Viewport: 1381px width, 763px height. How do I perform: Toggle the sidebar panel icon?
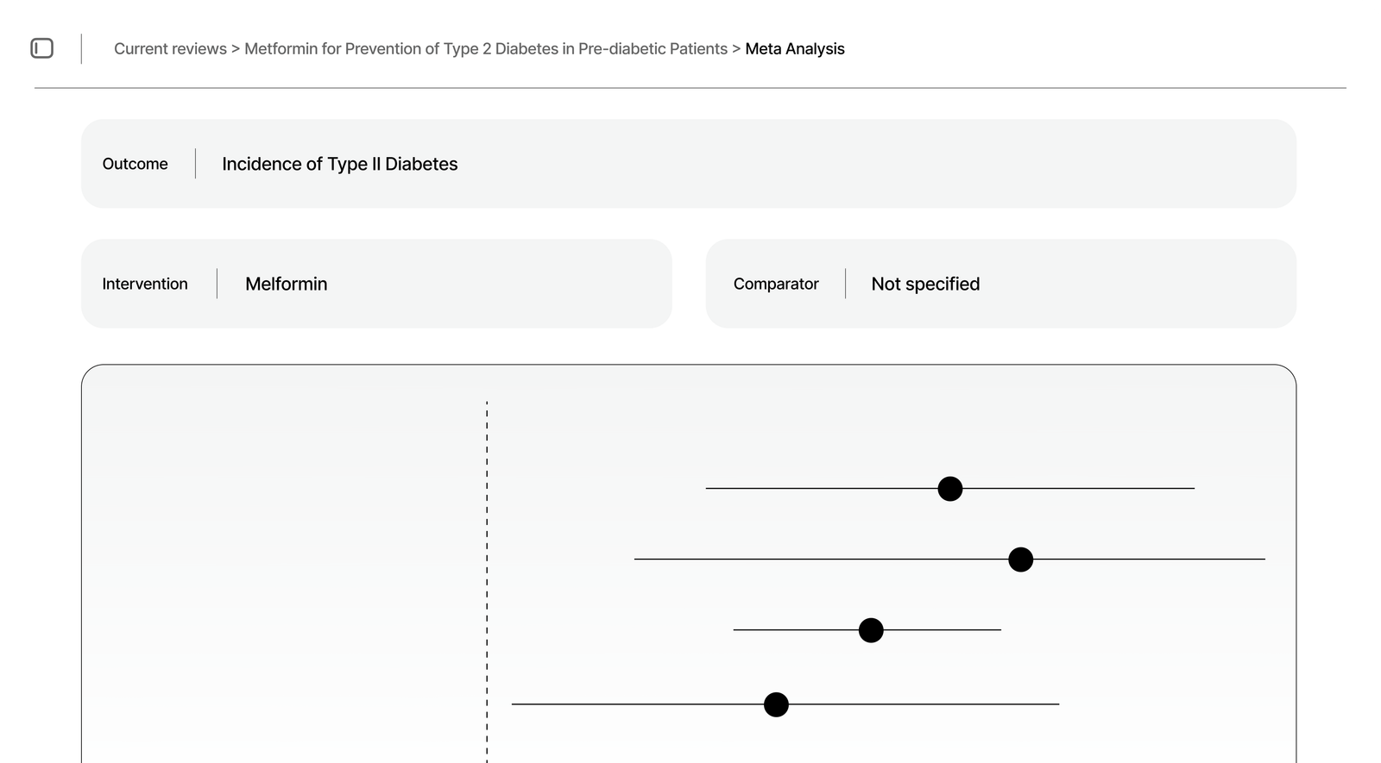[42, 47]
